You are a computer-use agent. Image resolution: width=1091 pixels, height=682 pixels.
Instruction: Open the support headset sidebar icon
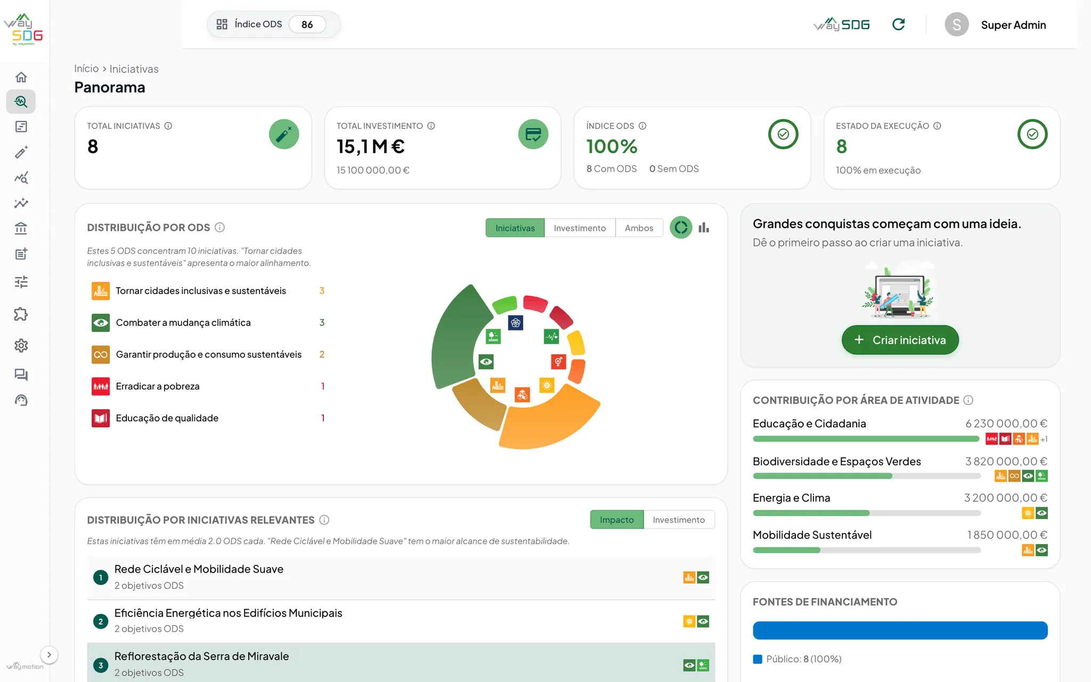pyautogui.click(x=21, y=400)
